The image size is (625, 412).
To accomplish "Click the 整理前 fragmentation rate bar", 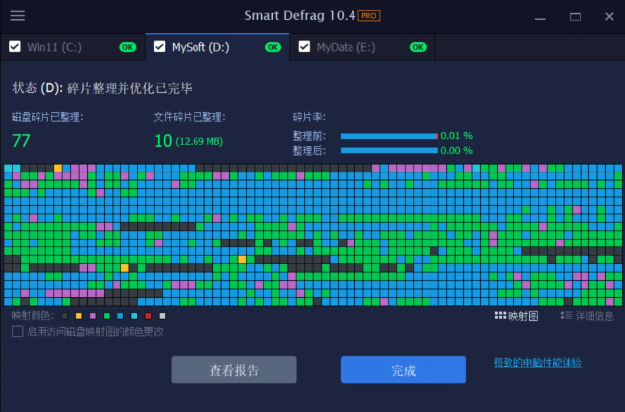I will 389,136.
